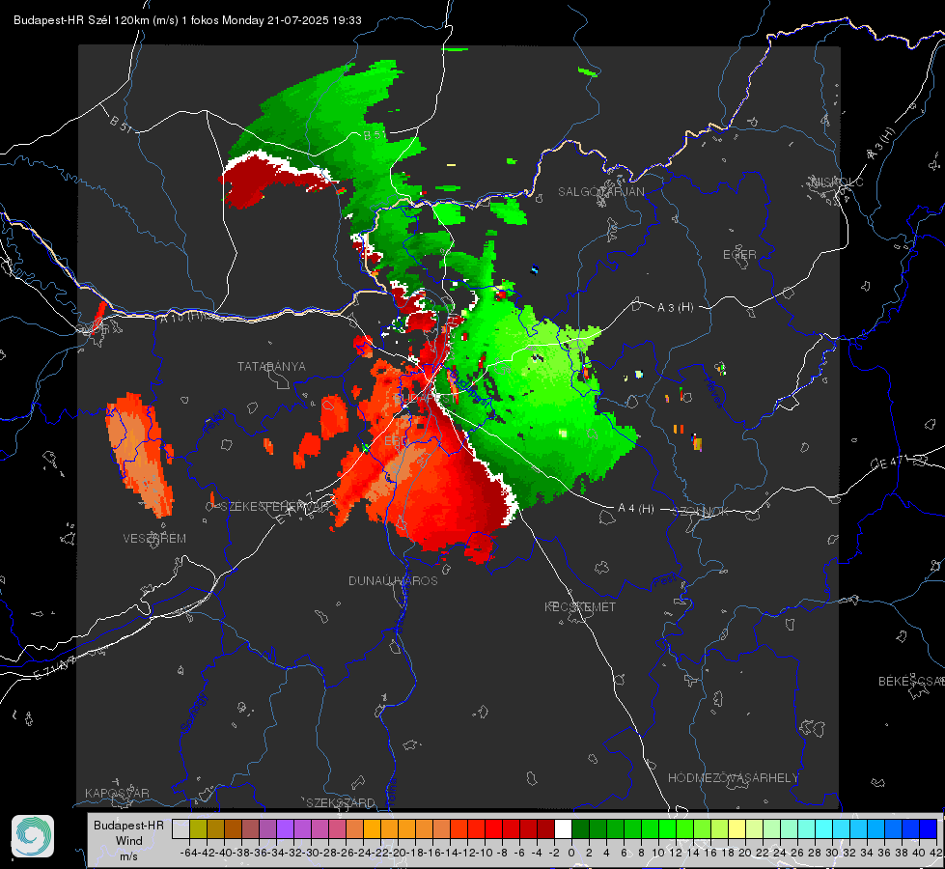Select the dark red swatch for -4 to -2 m/s
Viewport: 945px width, 869px height.
tap(545, 829)
